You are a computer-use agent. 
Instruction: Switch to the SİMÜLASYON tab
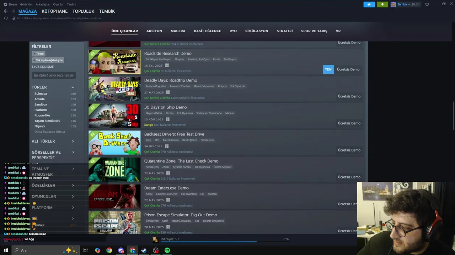257,31
